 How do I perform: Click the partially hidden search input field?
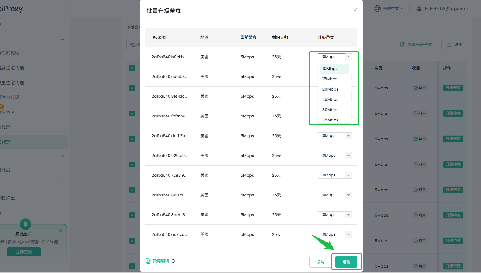[133, 45]
